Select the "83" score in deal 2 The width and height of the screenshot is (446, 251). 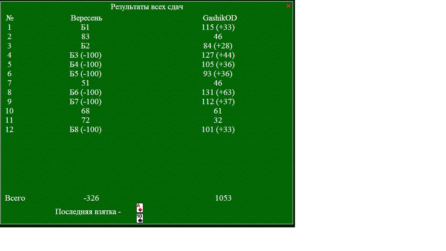tap(85, 37)
